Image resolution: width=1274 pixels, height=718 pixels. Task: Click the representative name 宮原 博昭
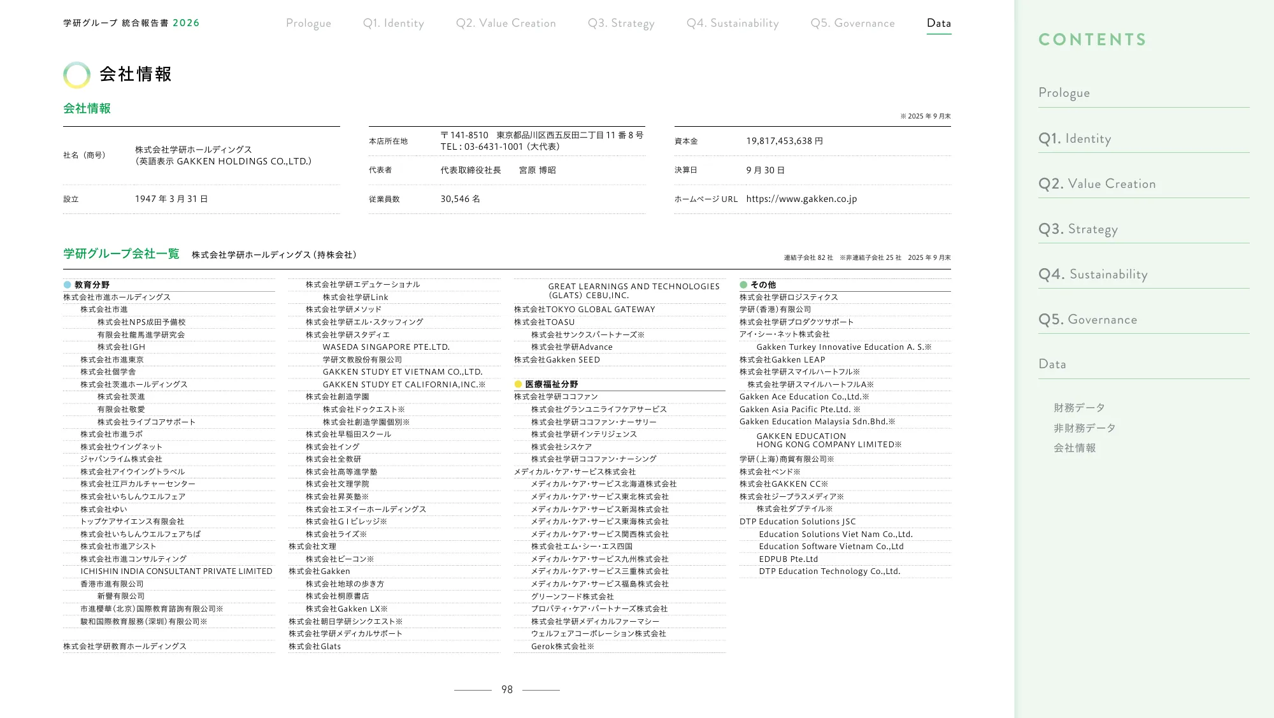pyautogui.click(x=538, y=170)
